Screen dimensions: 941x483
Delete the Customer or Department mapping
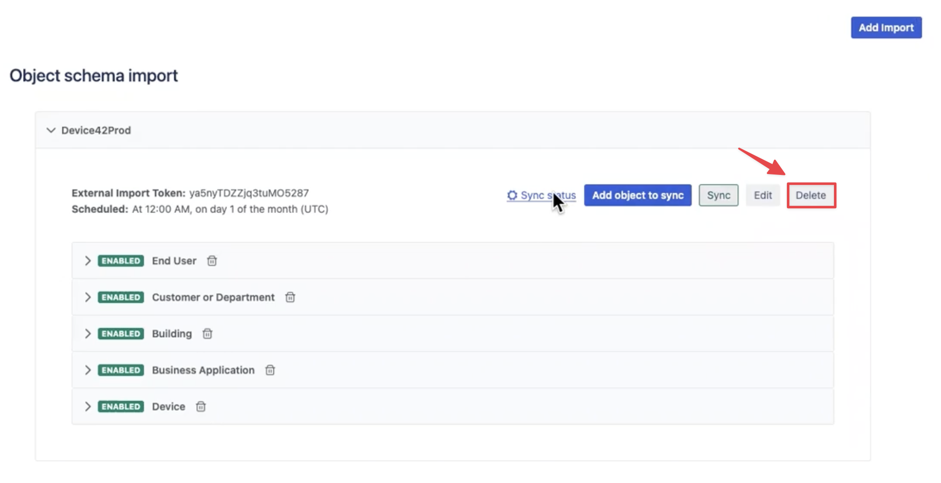pyautogui.click(x=290, y=297)
